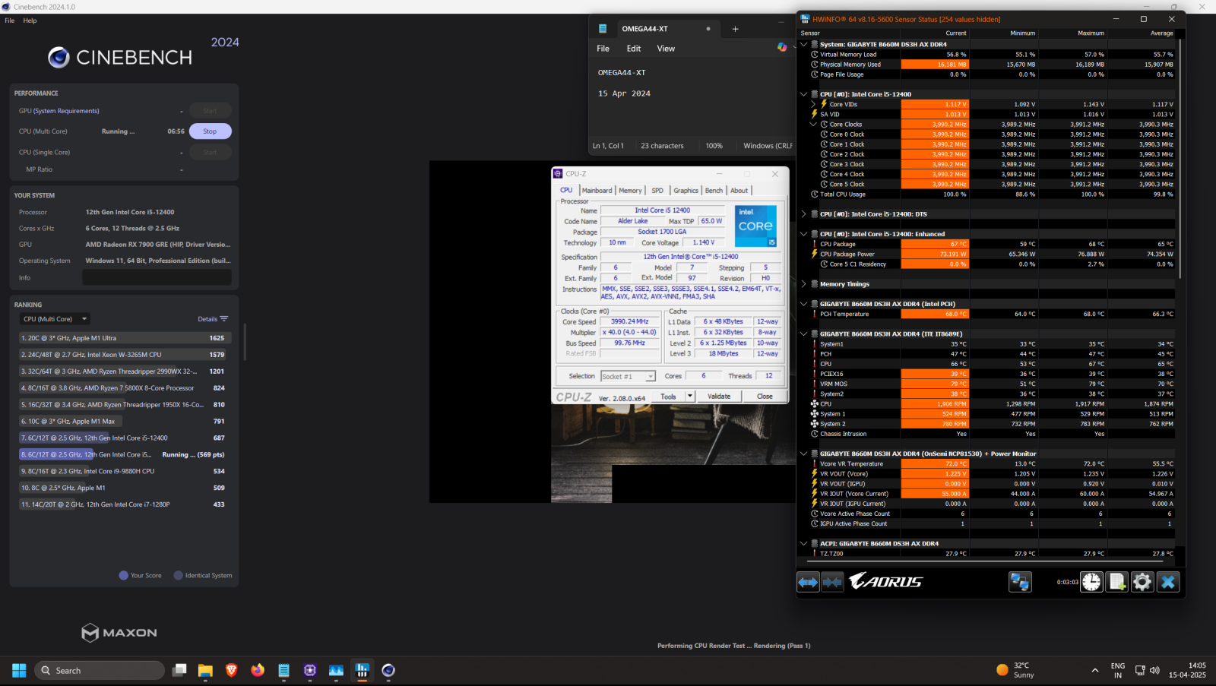1216x686 pixels.
Task: Open Task View from taskbar
Action: [179, 670]
